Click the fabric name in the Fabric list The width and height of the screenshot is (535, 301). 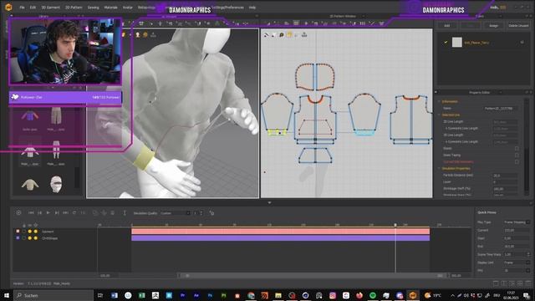coord(476,43)
